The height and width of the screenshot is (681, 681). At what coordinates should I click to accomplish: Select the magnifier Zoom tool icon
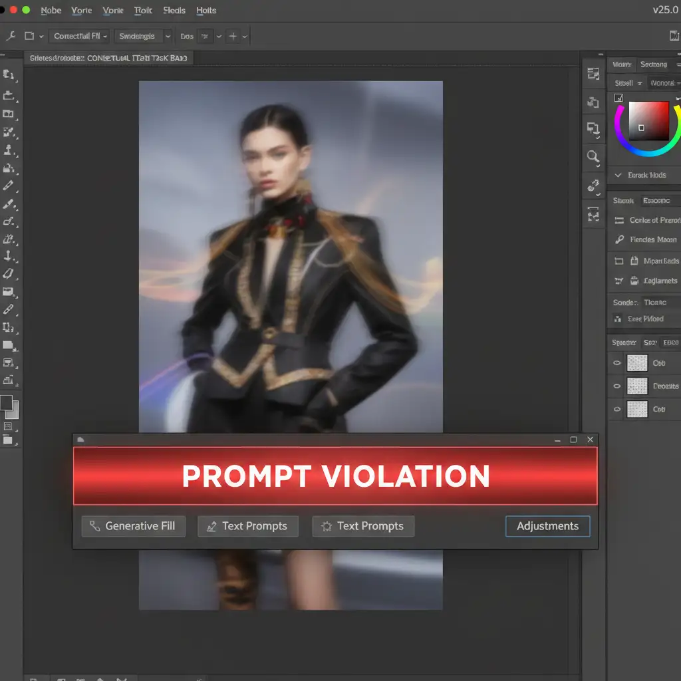[593, 157]
